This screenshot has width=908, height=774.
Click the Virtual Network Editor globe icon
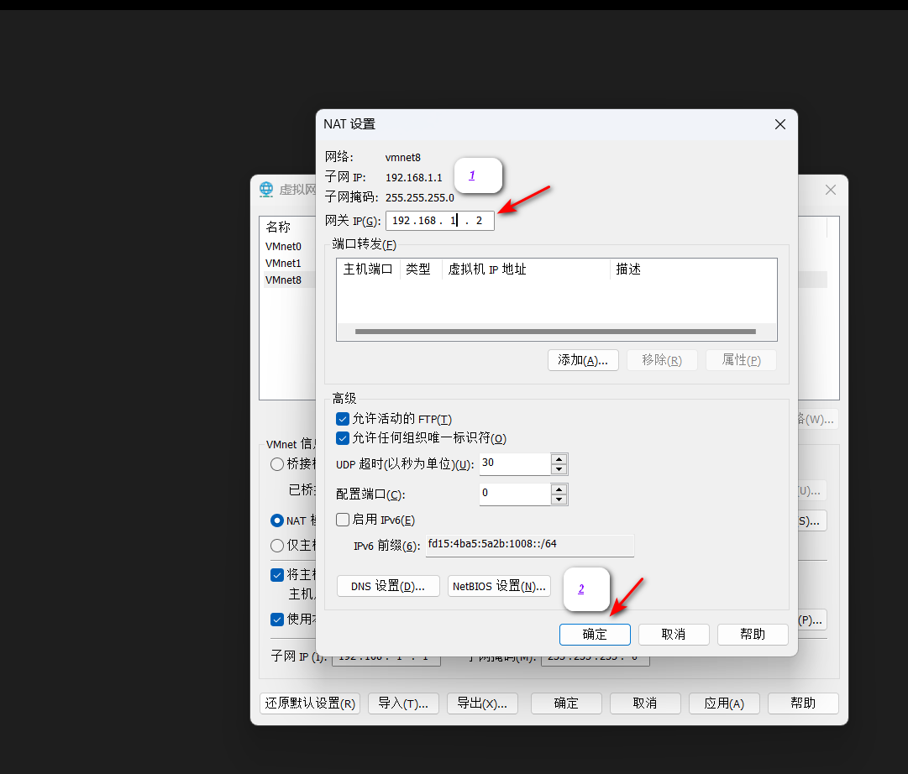pyautogui.click(x=266, y=189)
